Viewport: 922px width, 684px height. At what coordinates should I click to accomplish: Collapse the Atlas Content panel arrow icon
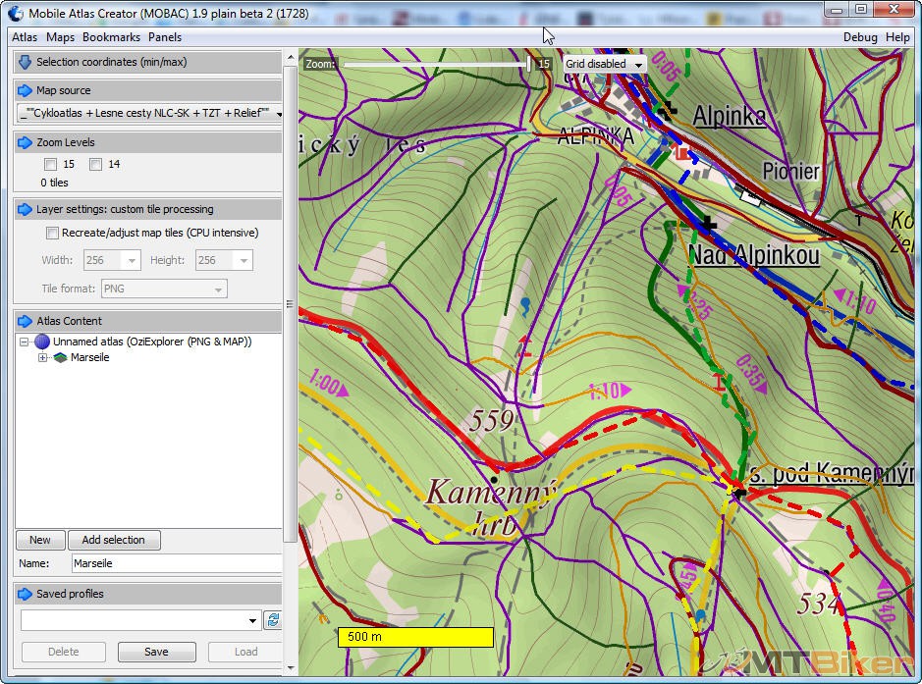coord(26,321)
